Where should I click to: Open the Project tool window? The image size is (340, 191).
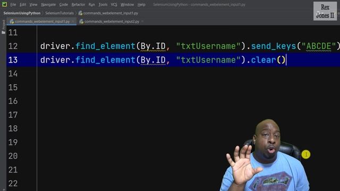coord(3,27)
